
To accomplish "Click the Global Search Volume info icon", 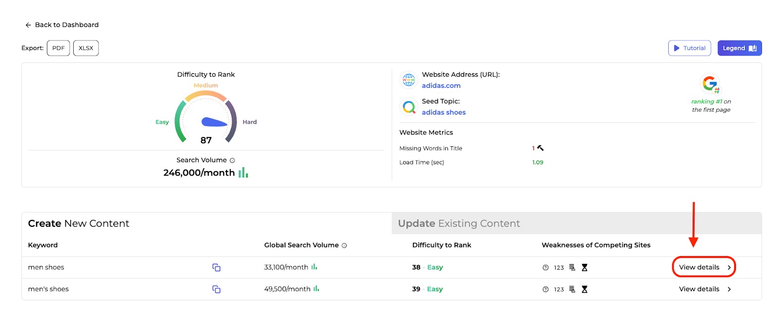I will (x=344, y=246).
